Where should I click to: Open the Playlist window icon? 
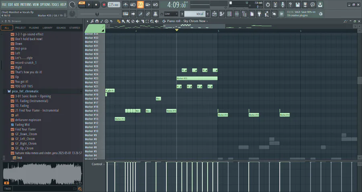(x=214, y=14)
